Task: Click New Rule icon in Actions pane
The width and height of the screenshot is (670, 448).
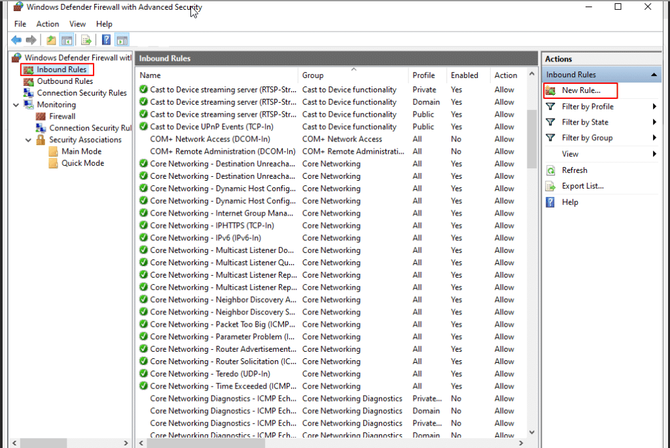Action: click(x=550, y=90)
